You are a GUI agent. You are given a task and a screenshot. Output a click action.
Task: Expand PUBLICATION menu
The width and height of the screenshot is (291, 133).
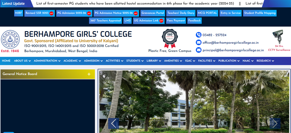point(229,61)
